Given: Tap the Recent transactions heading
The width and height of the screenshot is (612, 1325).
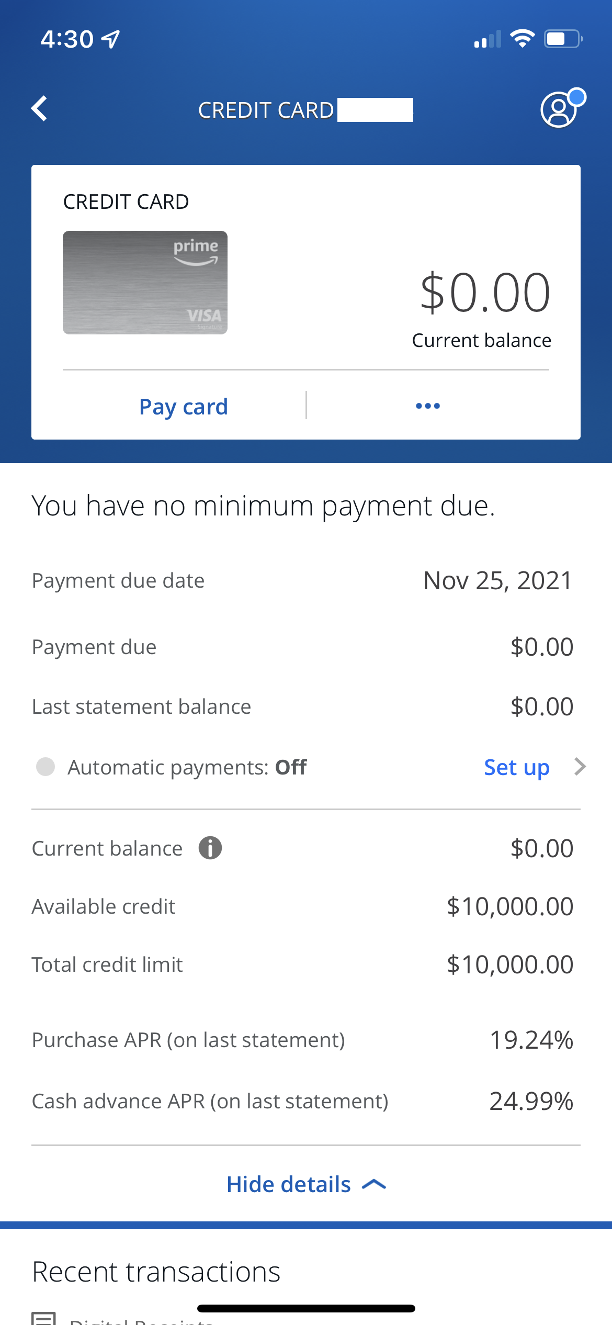Looking at the screenshot, I should (156, 1272).
